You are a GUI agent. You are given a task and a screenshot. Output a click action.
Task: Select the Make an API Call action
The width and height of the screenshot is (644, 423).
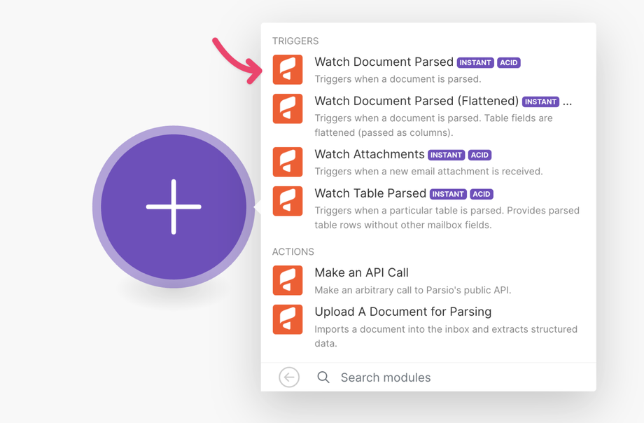[428, 280]
